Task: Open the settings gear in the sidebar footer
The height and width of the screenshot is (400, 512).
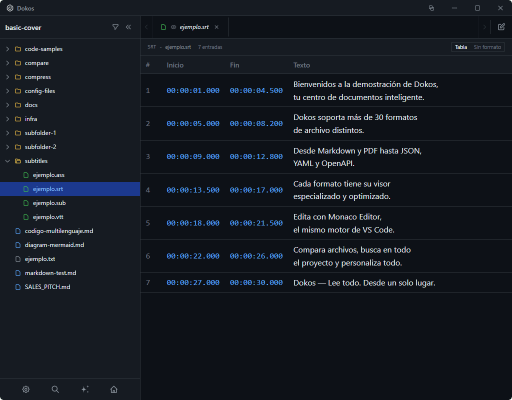Action: [x=26, y=389]
